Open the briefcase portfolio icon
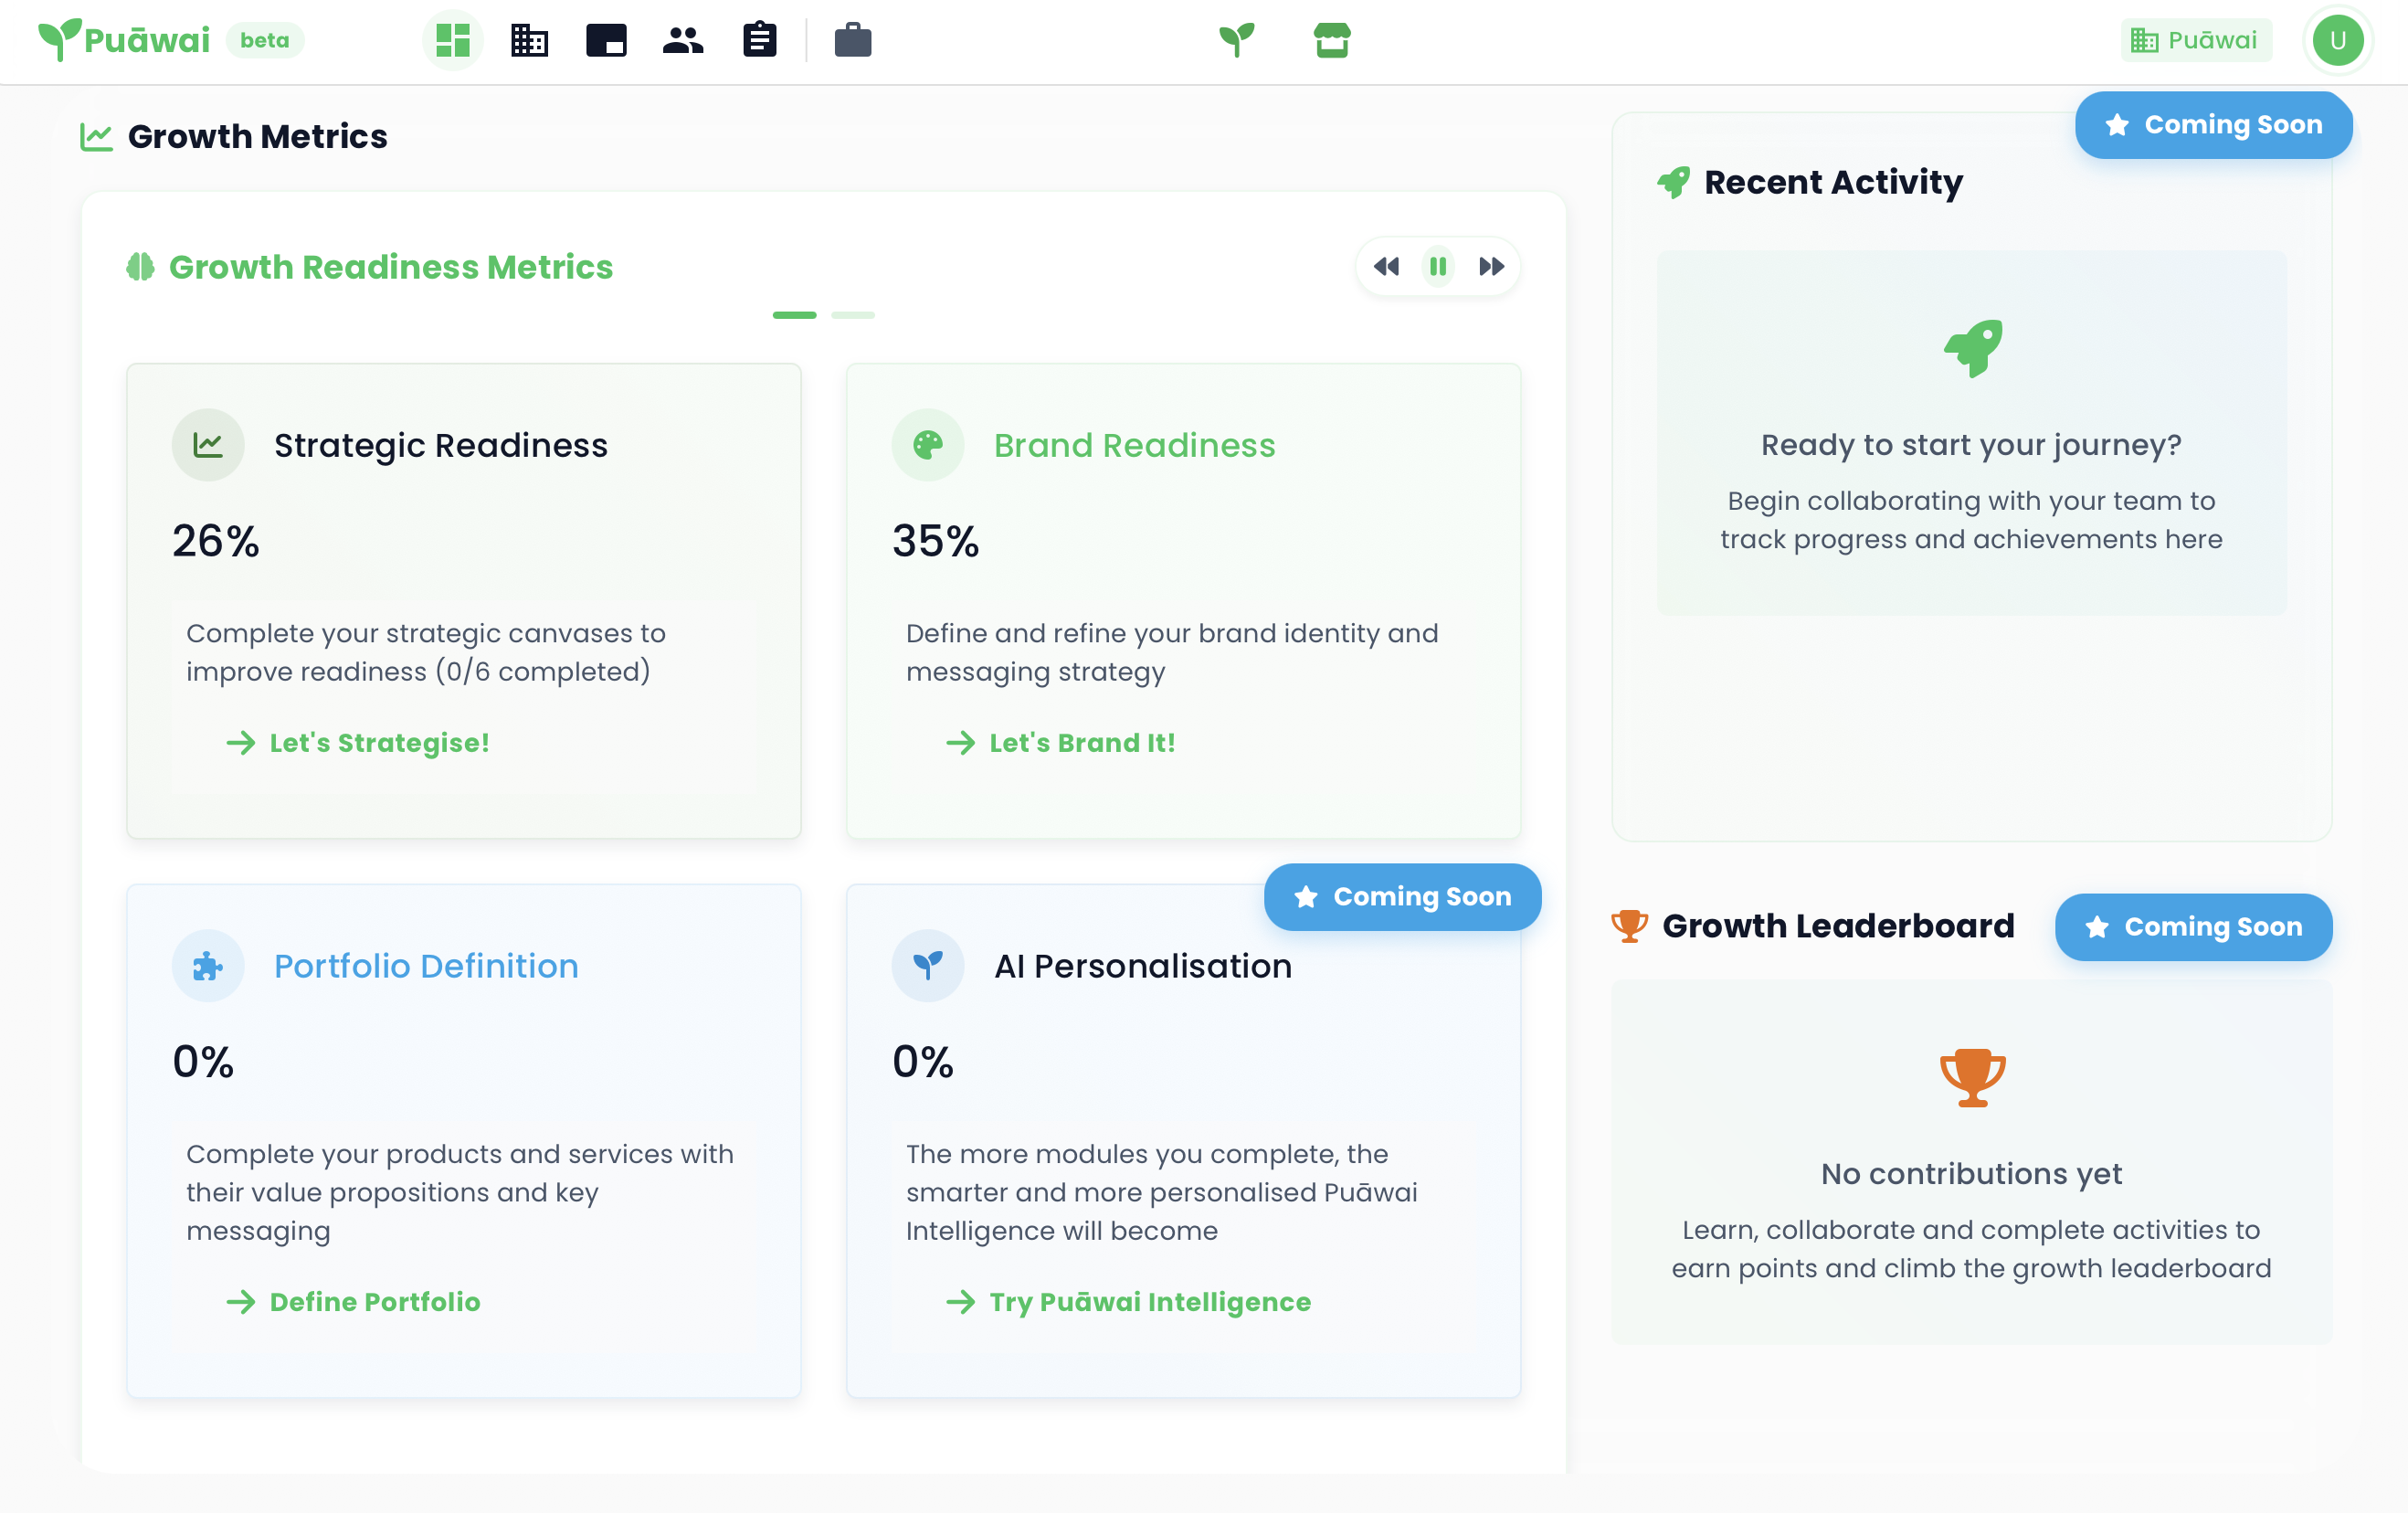Screen dimensions: 2408x1513 (x=852, y=41)
